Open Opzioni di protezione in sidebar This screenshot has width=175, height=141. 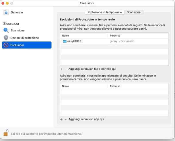(24, 38)
